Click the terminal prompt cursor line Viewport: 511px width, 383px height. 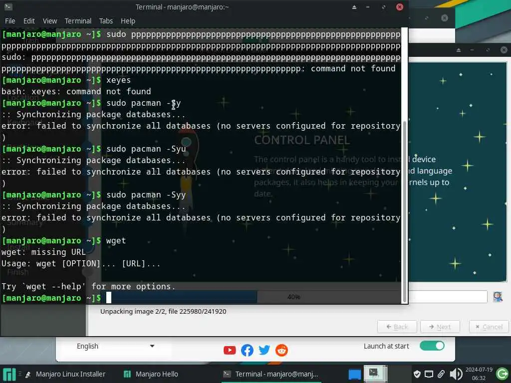[x=202, y=298]
